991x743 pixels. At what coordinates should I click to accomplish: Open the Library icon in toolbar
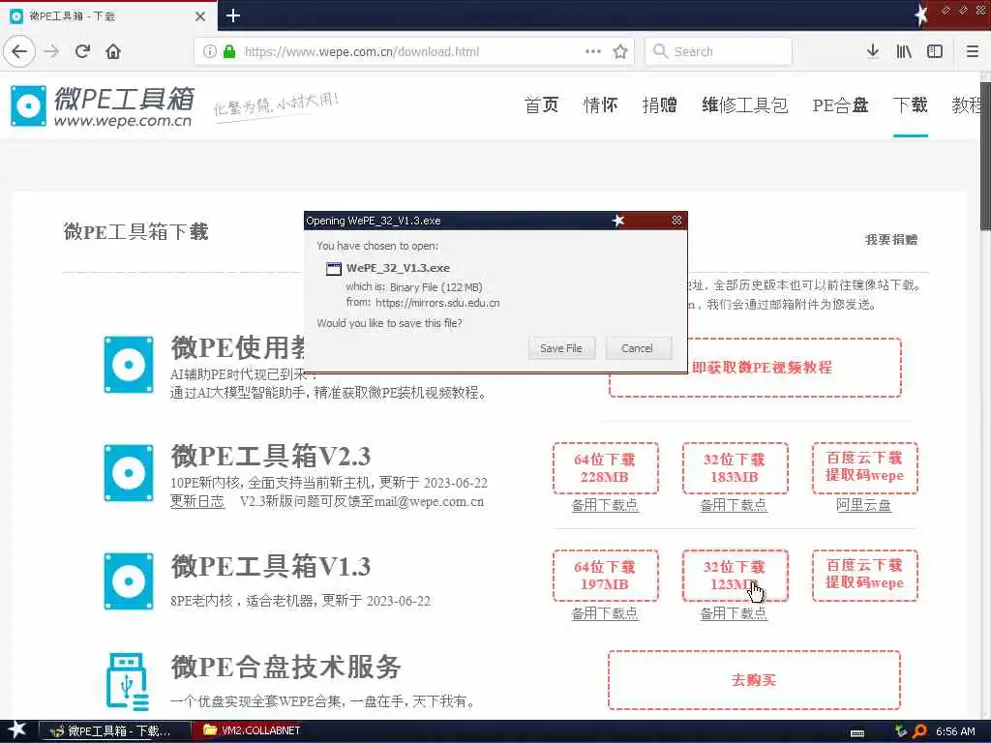coord(904,51)
